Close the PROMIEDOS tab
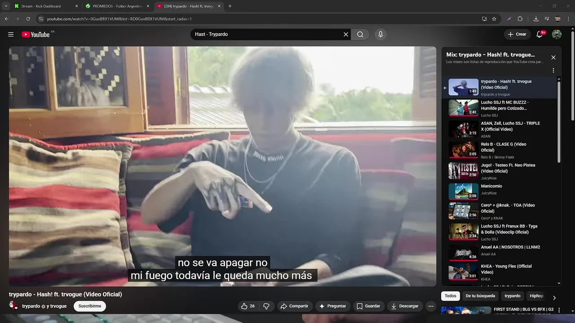Screen dimensions: 575x323 148,6
